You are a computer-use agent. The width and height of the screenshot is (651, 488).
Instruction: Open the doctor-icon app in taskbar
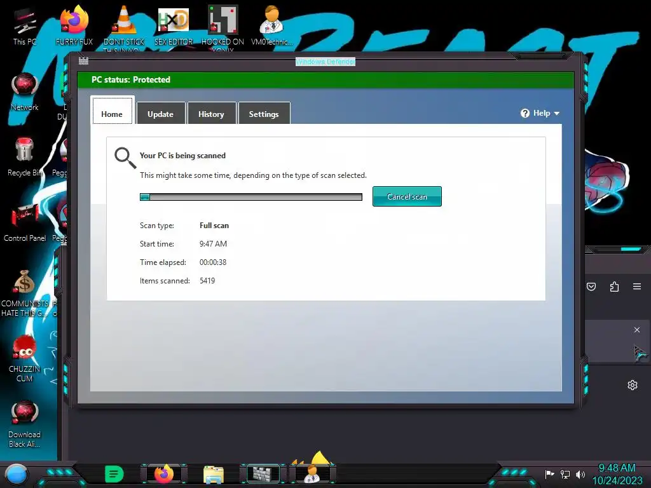tap(312, 474)
